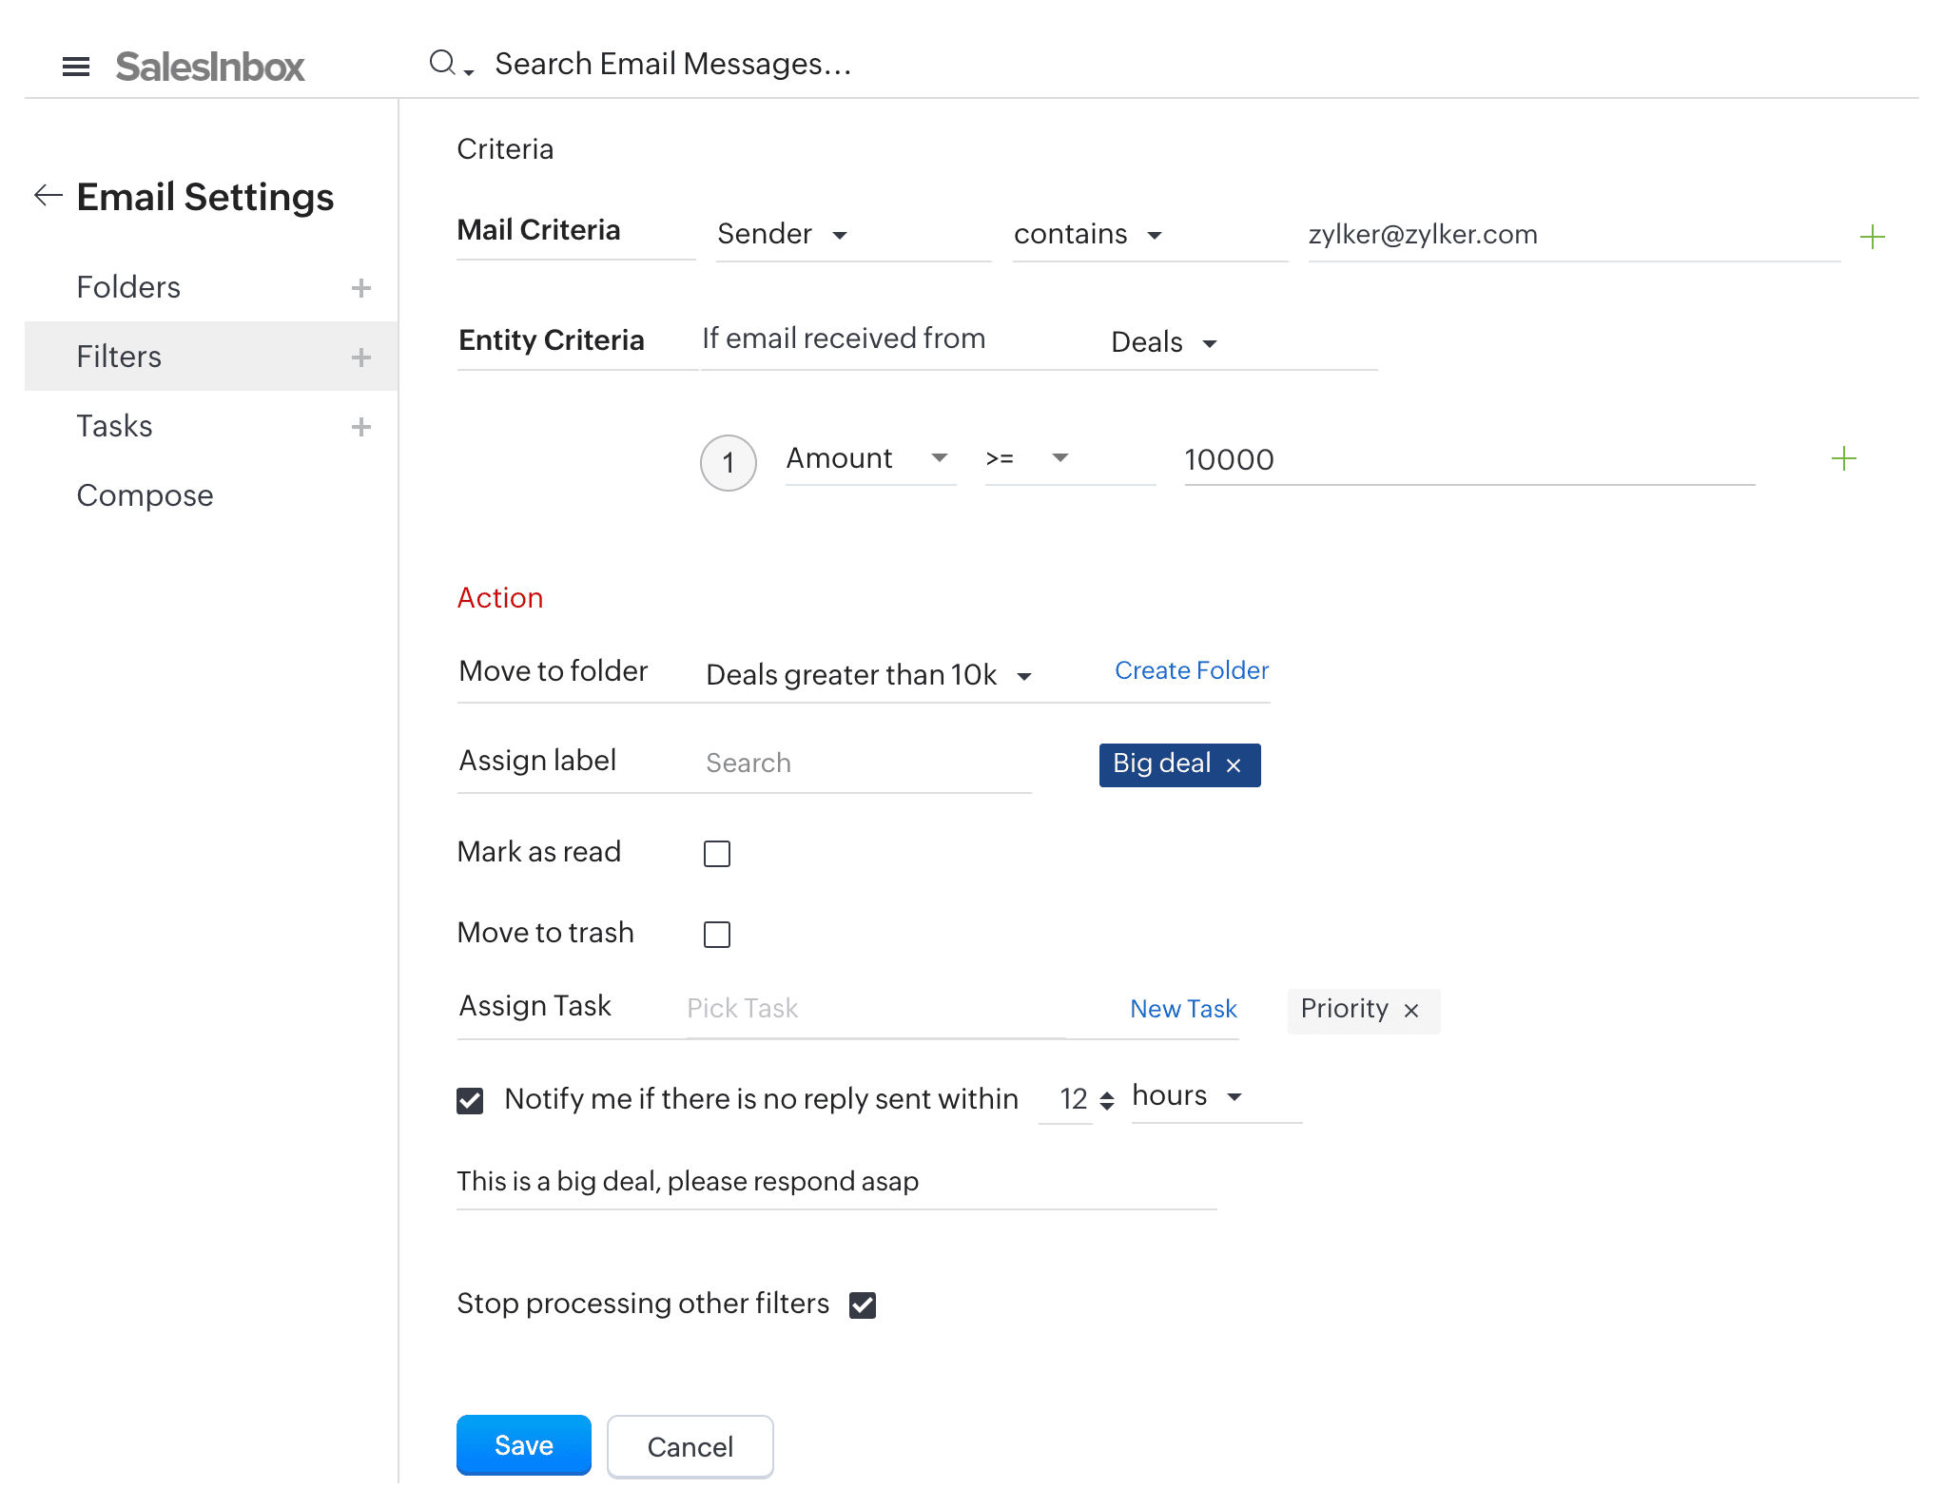Add another mail criteria row

pos(1872,237)
